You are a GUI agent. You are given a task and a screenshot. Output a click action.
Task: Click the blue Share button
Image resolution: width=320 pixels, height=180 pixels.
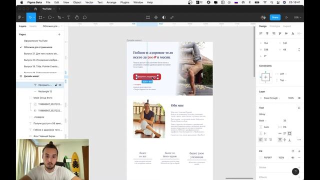coord(275,17)
